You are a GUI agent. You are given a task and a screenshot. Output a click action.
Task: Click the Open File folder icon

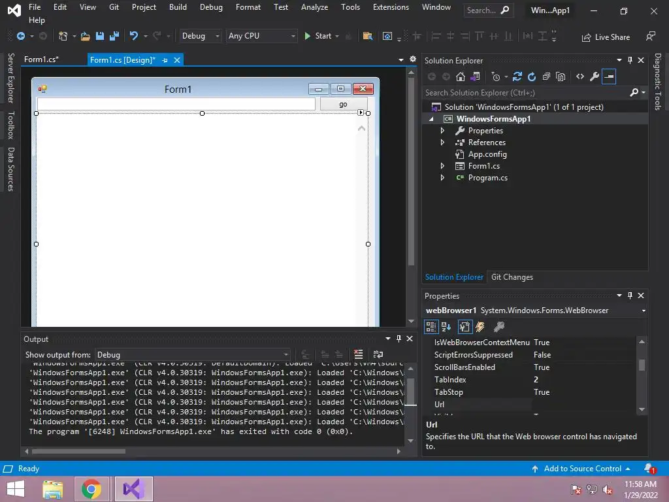[x=86, y=37]
